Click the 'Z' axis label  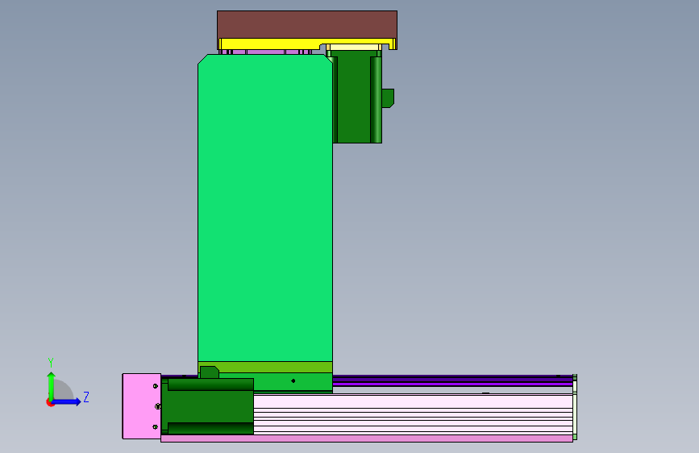coord(86,397)
